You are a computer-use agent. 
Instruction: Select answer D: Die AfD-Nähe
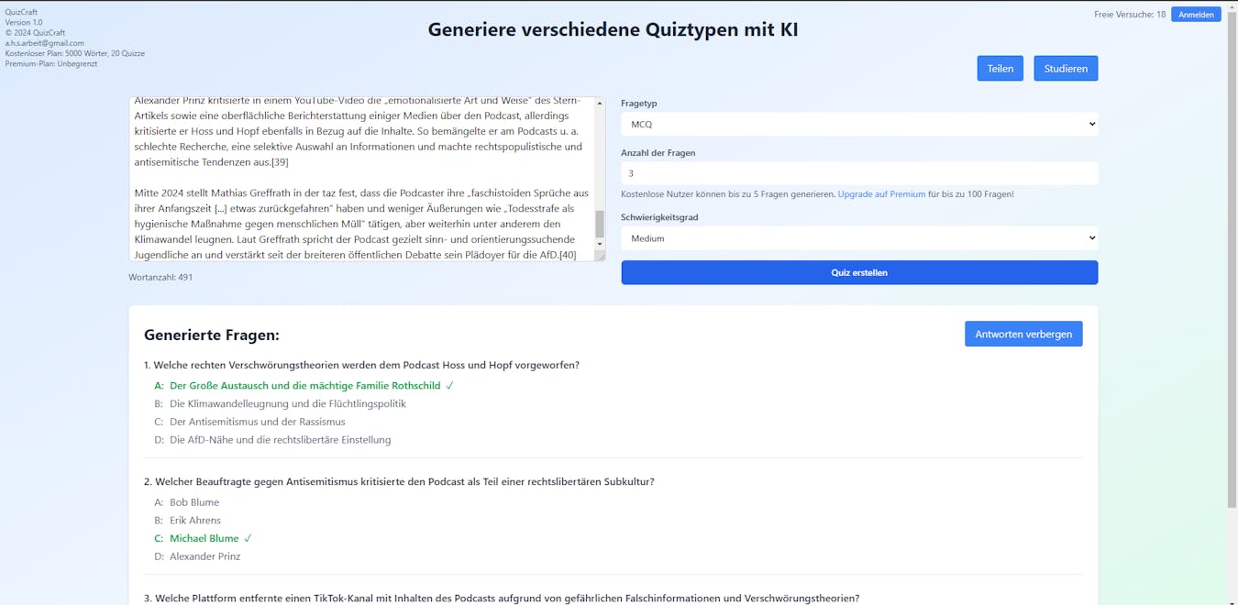(272, 440)
